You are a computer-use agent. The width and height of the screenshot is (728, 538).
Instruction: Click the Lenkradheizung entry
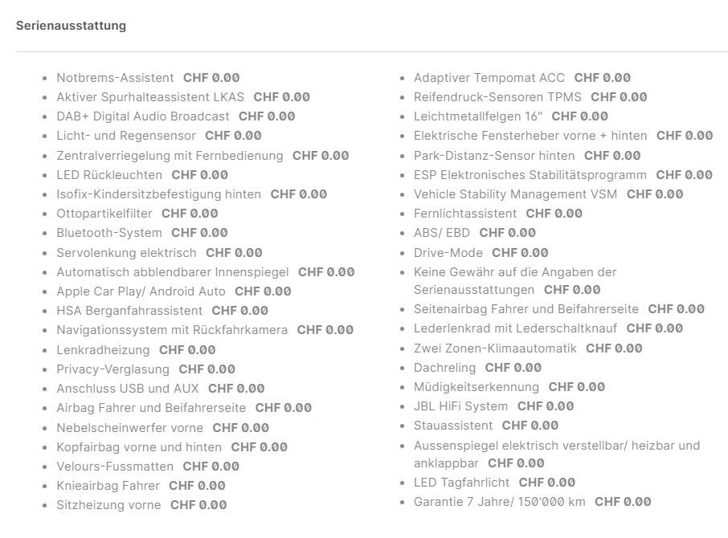tap(103, 350)
